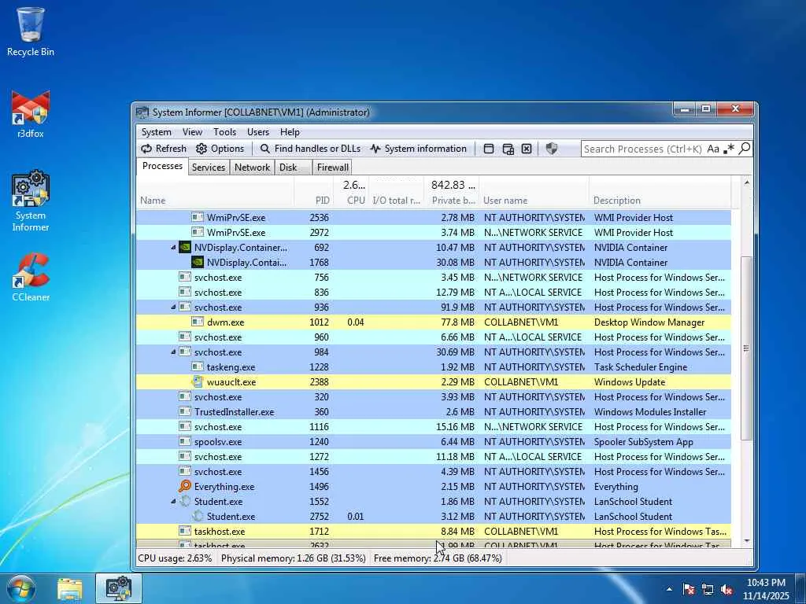
Task: Click the Action Center flag tray icon
Action: pyautogui.click(x=689, y=589)
